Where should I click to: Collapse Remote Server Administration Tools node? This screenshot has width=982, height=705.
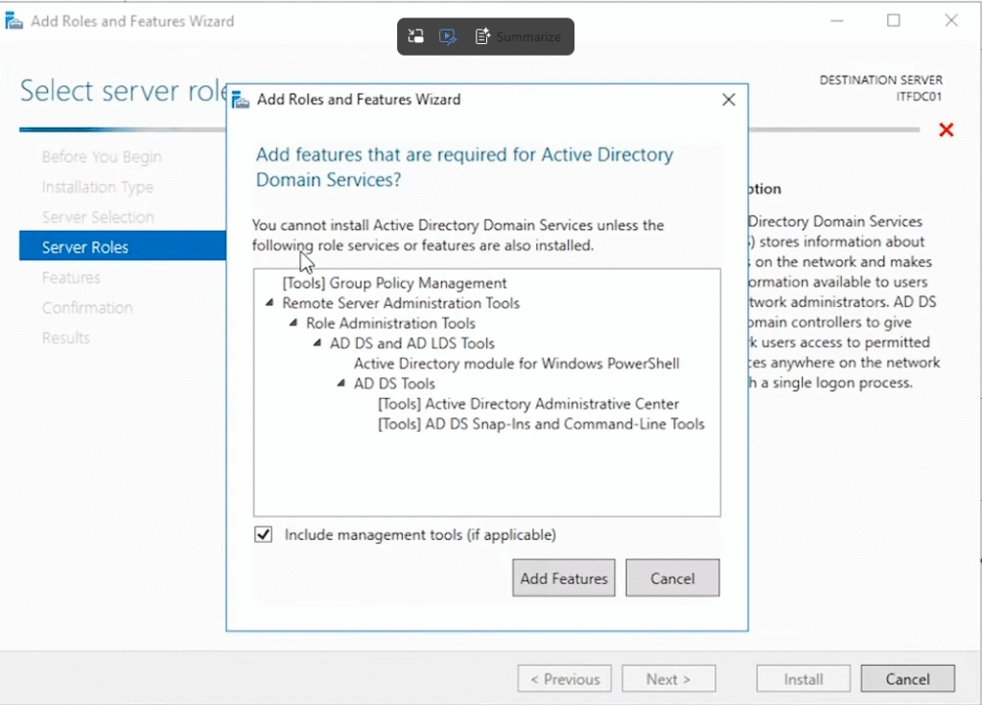(x=269, y=303)
